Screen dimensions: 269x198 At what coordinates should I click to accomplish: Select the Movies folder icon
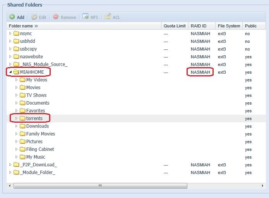22,87
